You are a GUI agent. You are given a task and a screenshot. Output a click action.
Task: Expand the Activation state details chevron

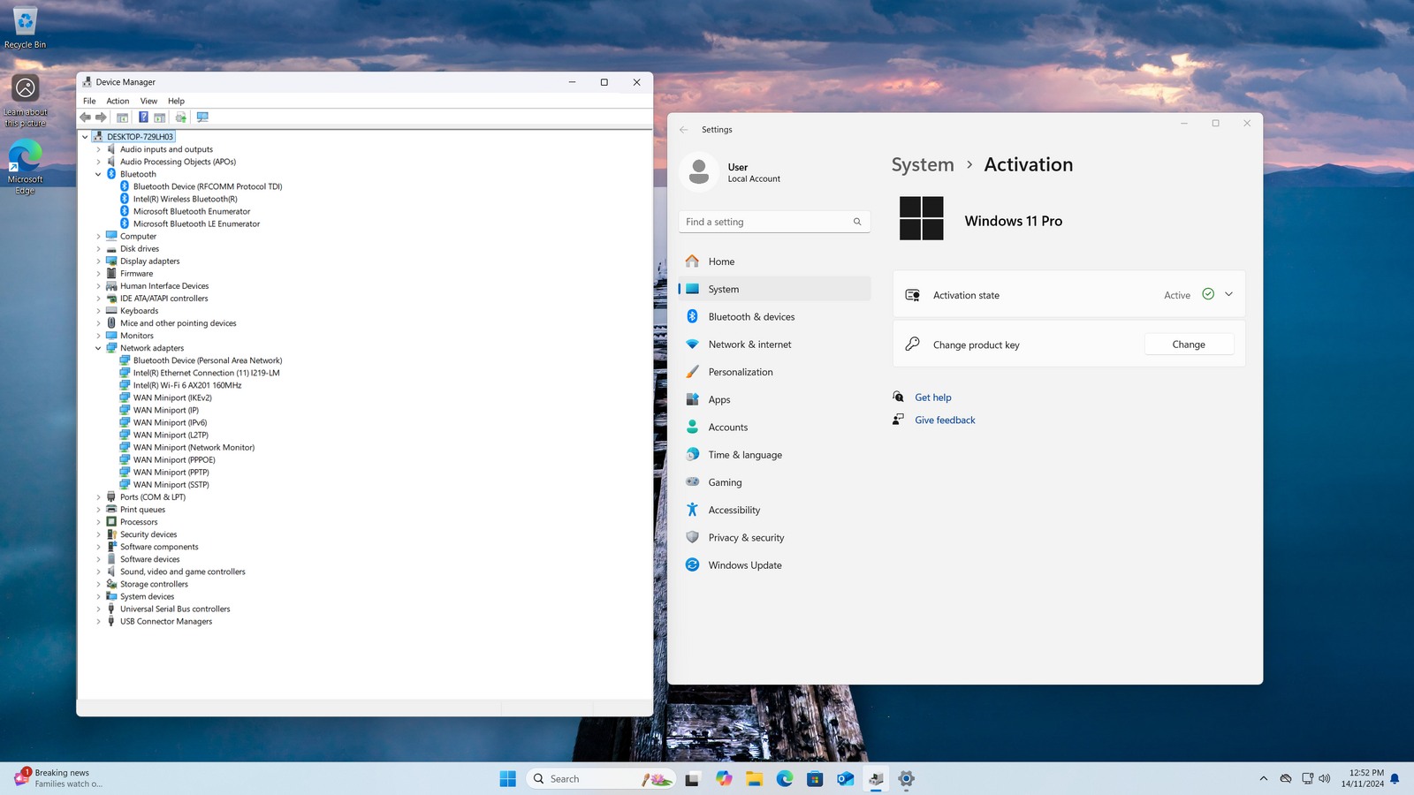coord(1228,294)
